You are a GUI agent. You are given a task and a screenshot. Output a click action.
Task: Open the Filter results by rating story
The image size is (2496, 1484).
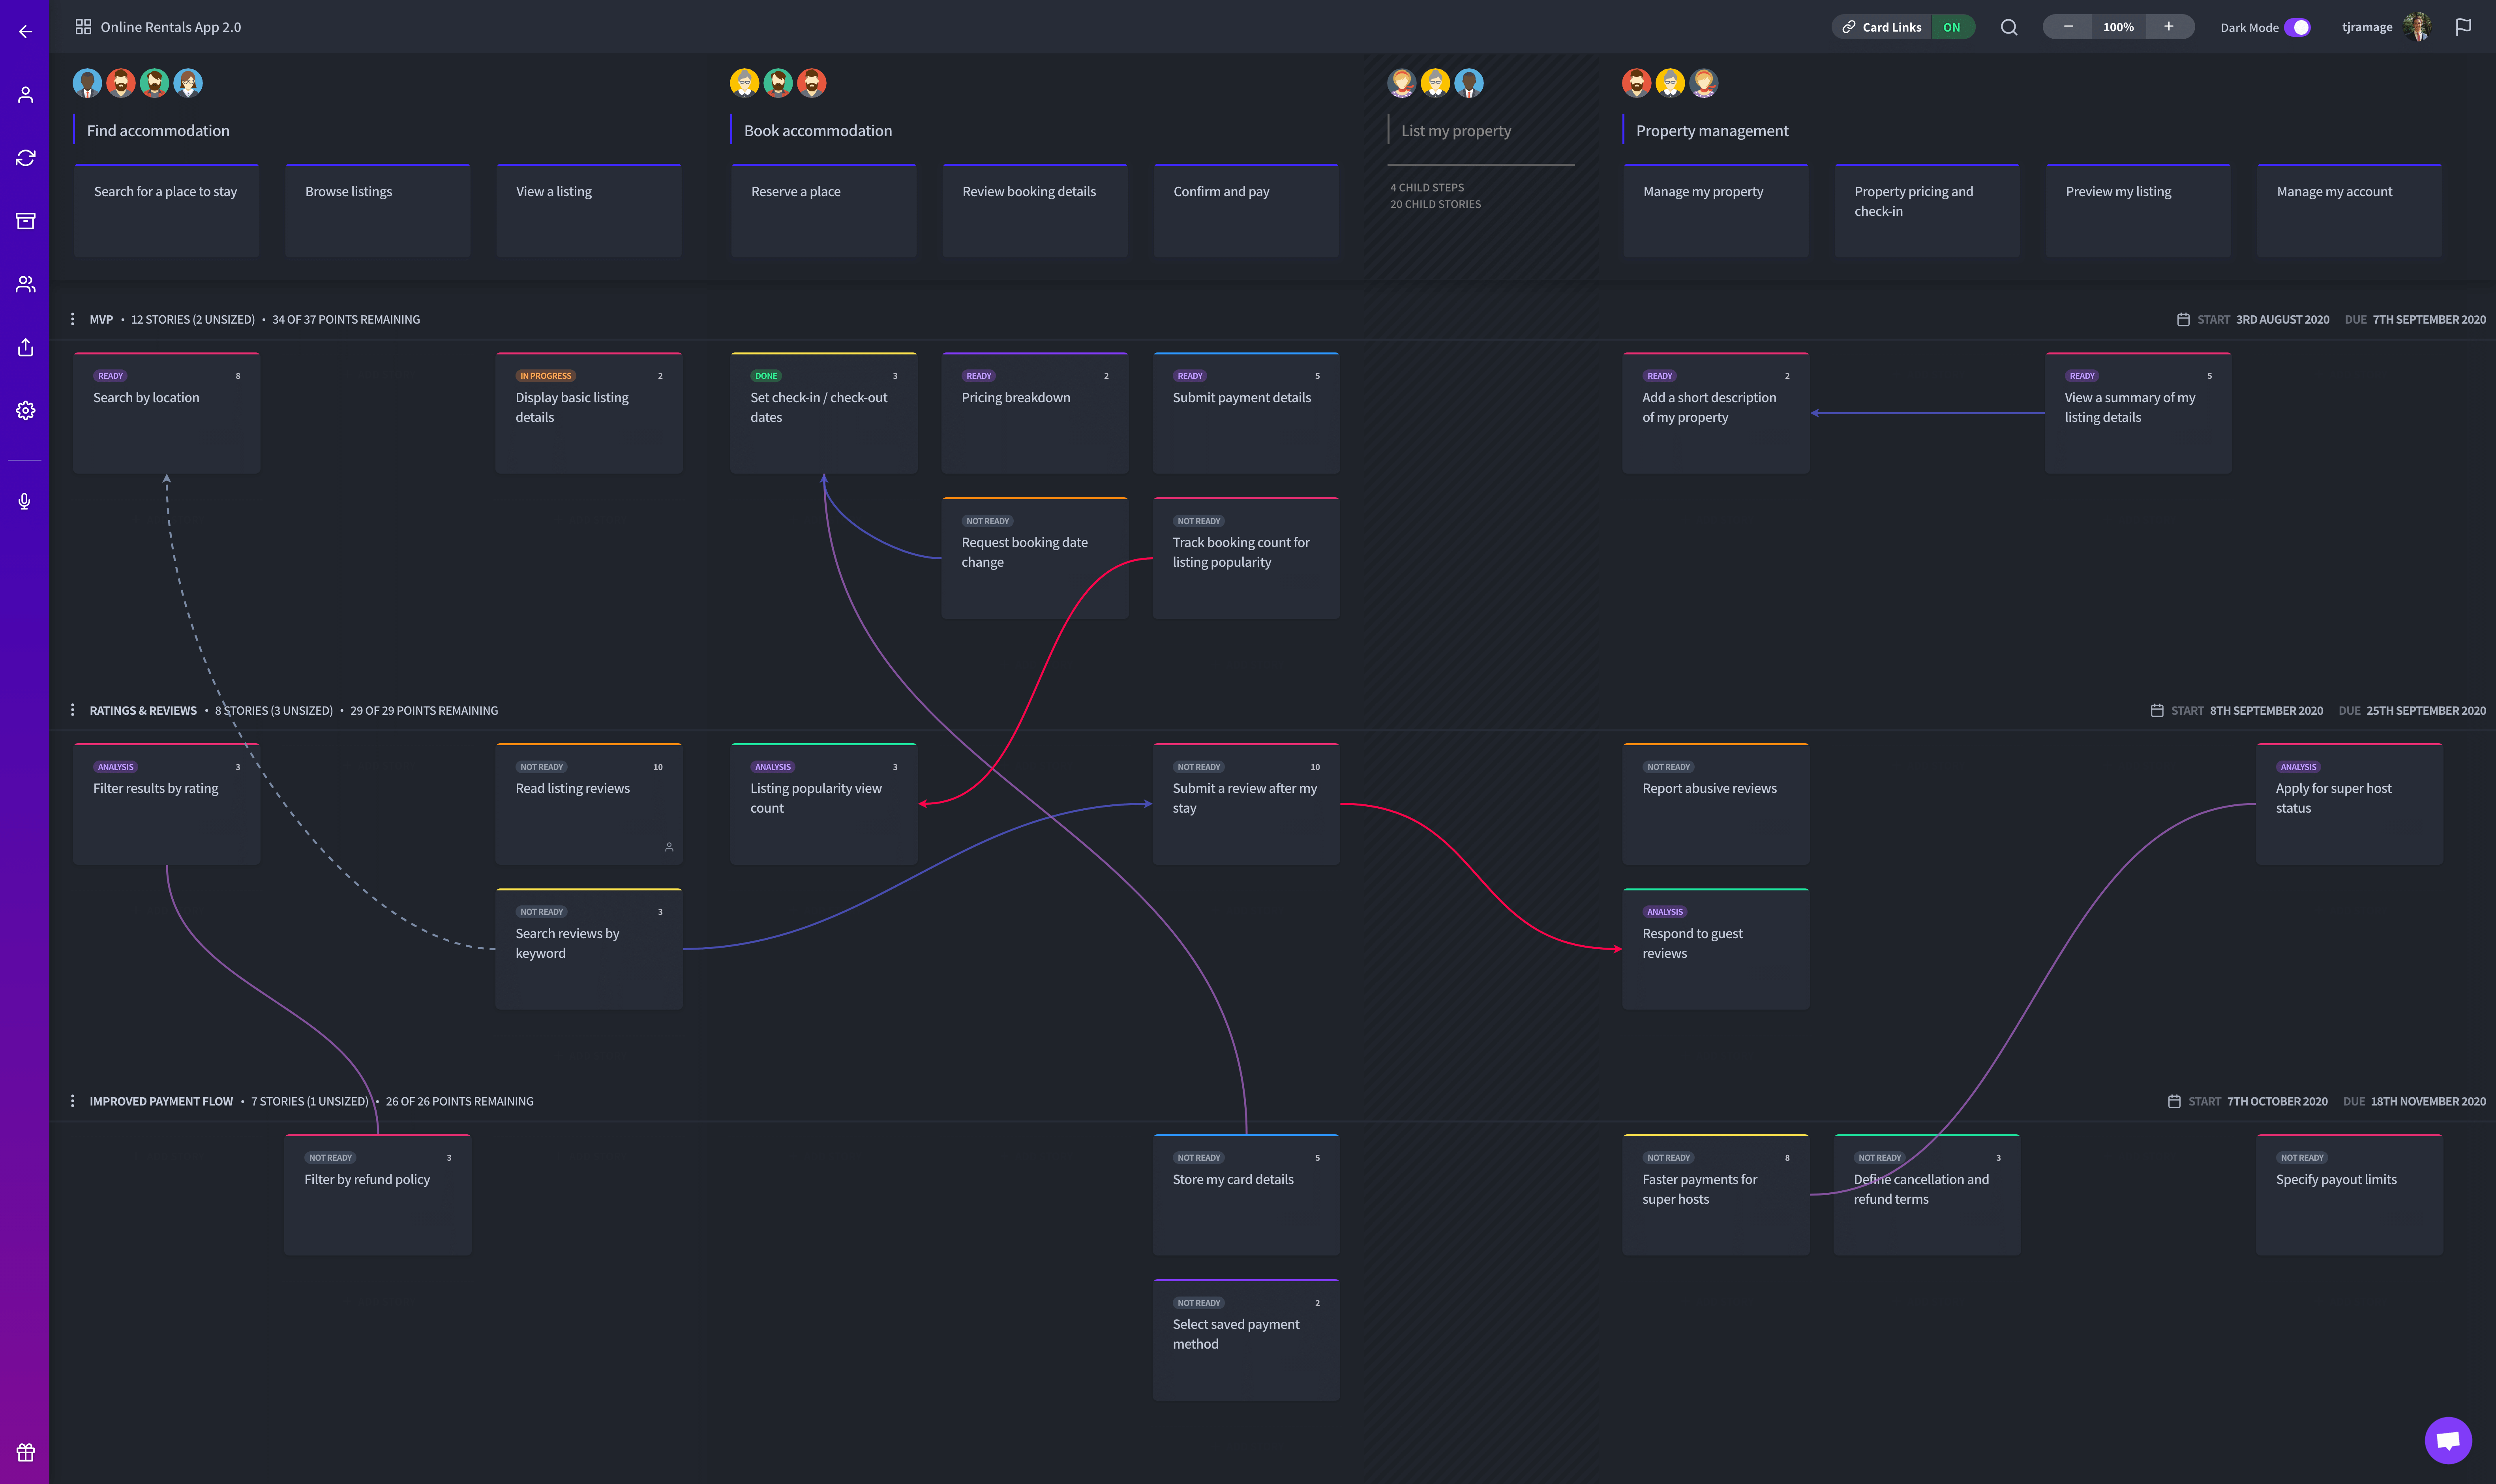(166, 803)
